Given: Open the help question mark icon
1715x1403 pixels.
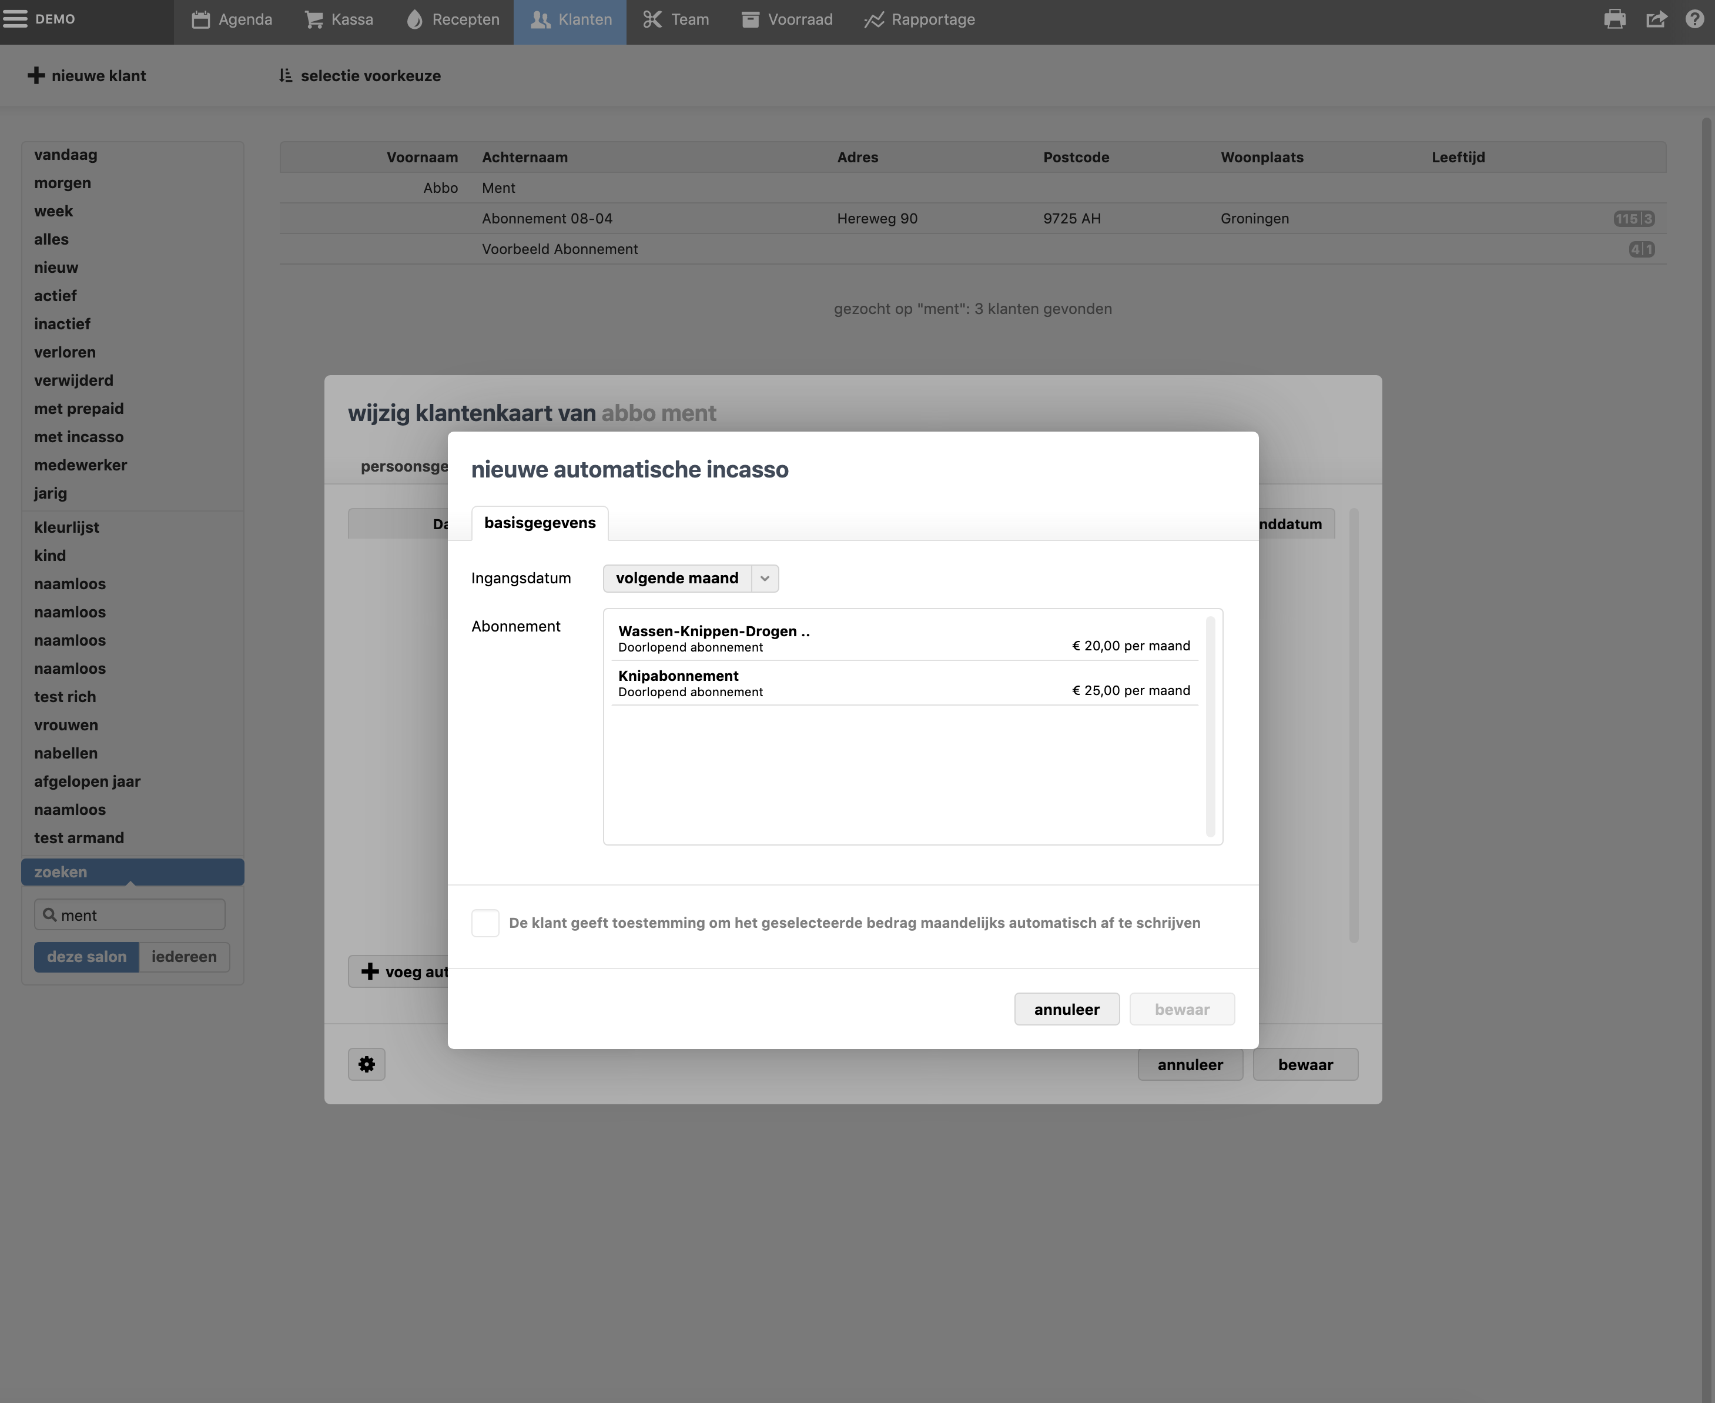Looking at the screenshot, I should coord(1694,19).
